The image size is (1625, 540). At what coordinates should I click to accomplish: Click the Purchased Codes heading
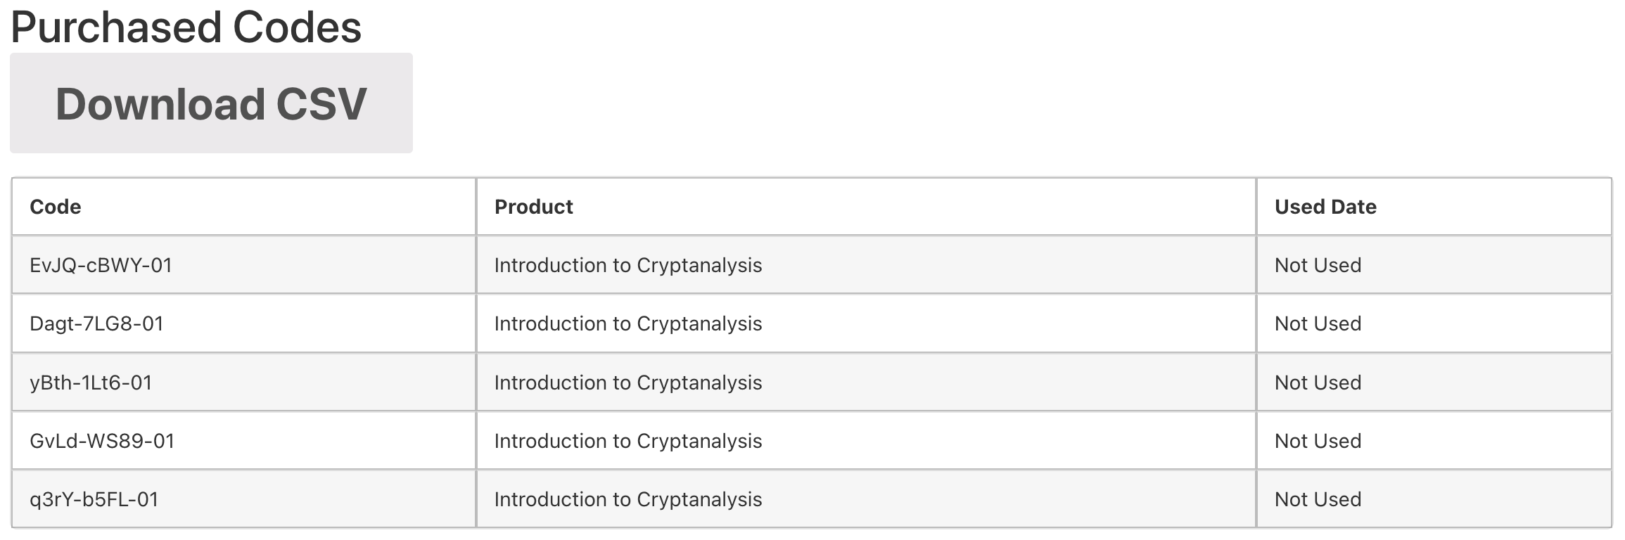coord(186,27)
